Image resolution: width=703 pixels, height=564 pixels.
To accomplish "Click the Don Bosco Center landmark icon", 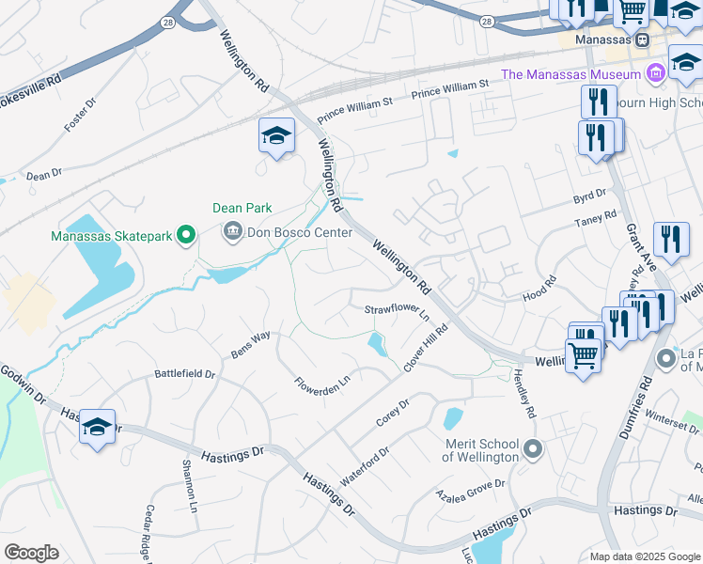I will pyautogui.click(x=233, y=232).
